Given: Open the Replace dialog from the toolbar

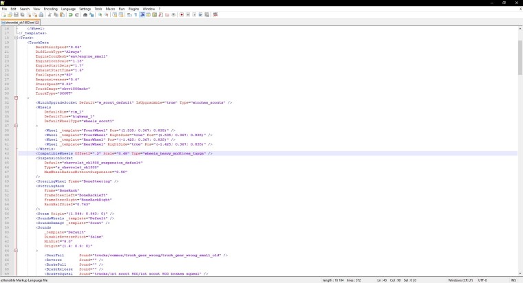Looking at the screenshot, I should 92,14.
